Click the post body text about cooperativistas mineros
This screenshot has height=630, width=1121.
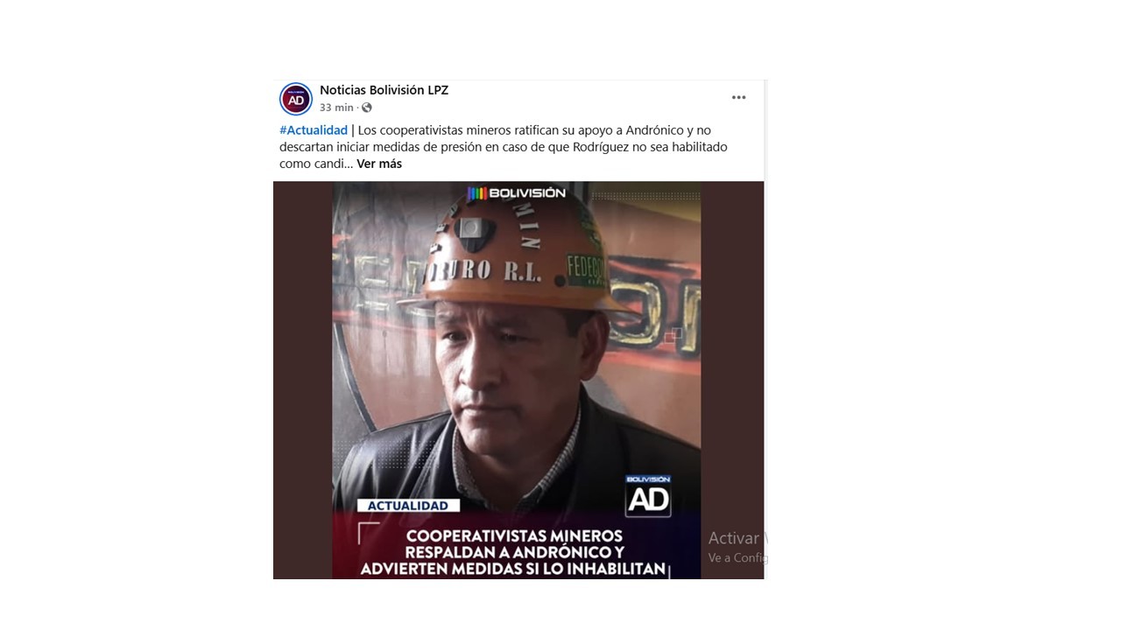(x=504, y=147)
